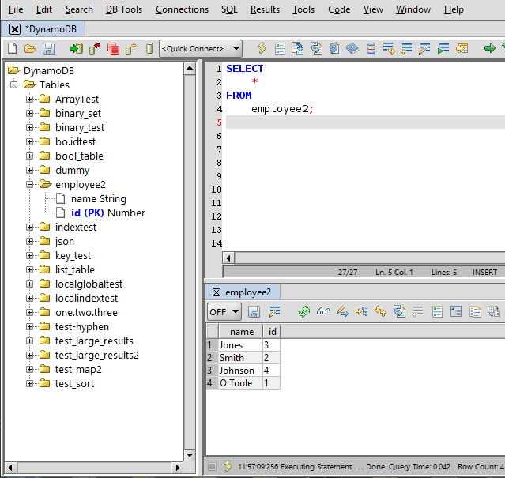The width and height of the screenshot is (505, 478).
Task: Click the pencil with arrow edit icon
Action: 342,311
